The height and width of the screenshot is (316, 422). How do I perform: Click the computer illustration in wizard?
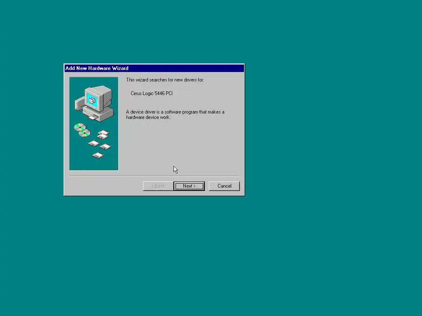94,123
